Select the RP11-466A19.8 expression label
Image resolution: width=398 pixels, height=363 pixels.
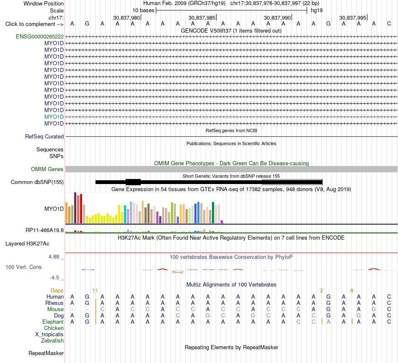pyautogui.click(x=44, y=230)
